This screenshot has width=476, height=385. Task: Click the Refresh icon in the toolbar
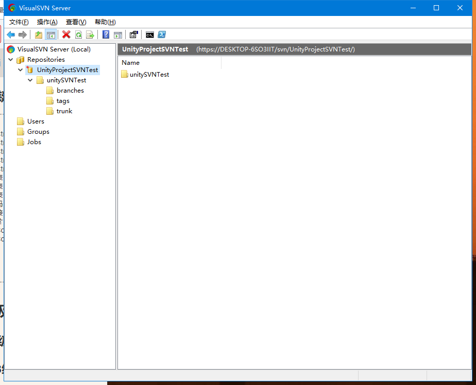(x=78, y=34)
